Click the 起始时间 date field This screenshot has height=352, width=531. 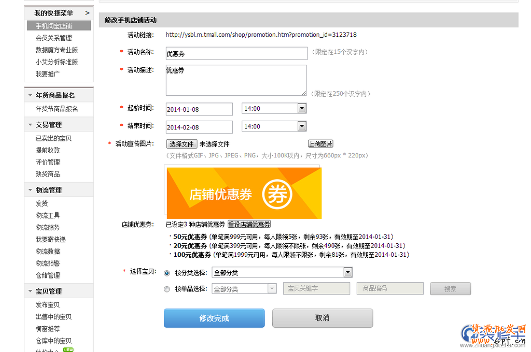(199, 109)
